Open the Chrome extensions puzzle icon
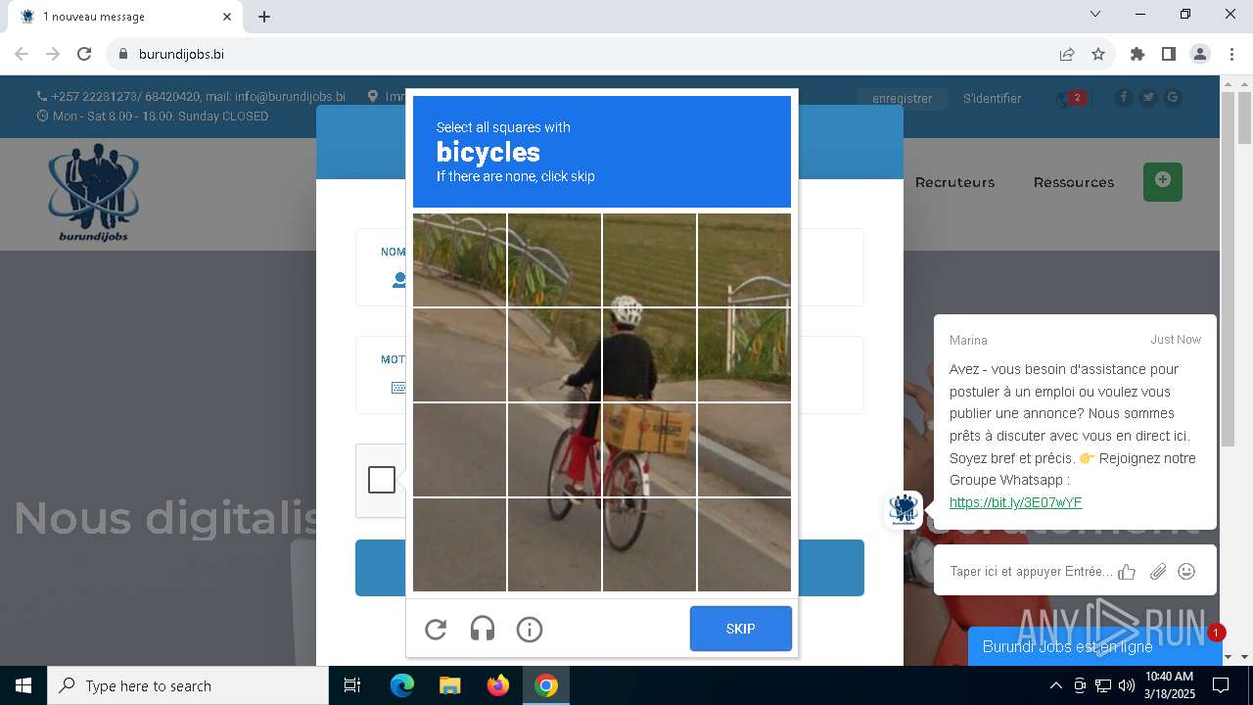The height and width of the screenshot is (705, 1253). pos(1137,54)
